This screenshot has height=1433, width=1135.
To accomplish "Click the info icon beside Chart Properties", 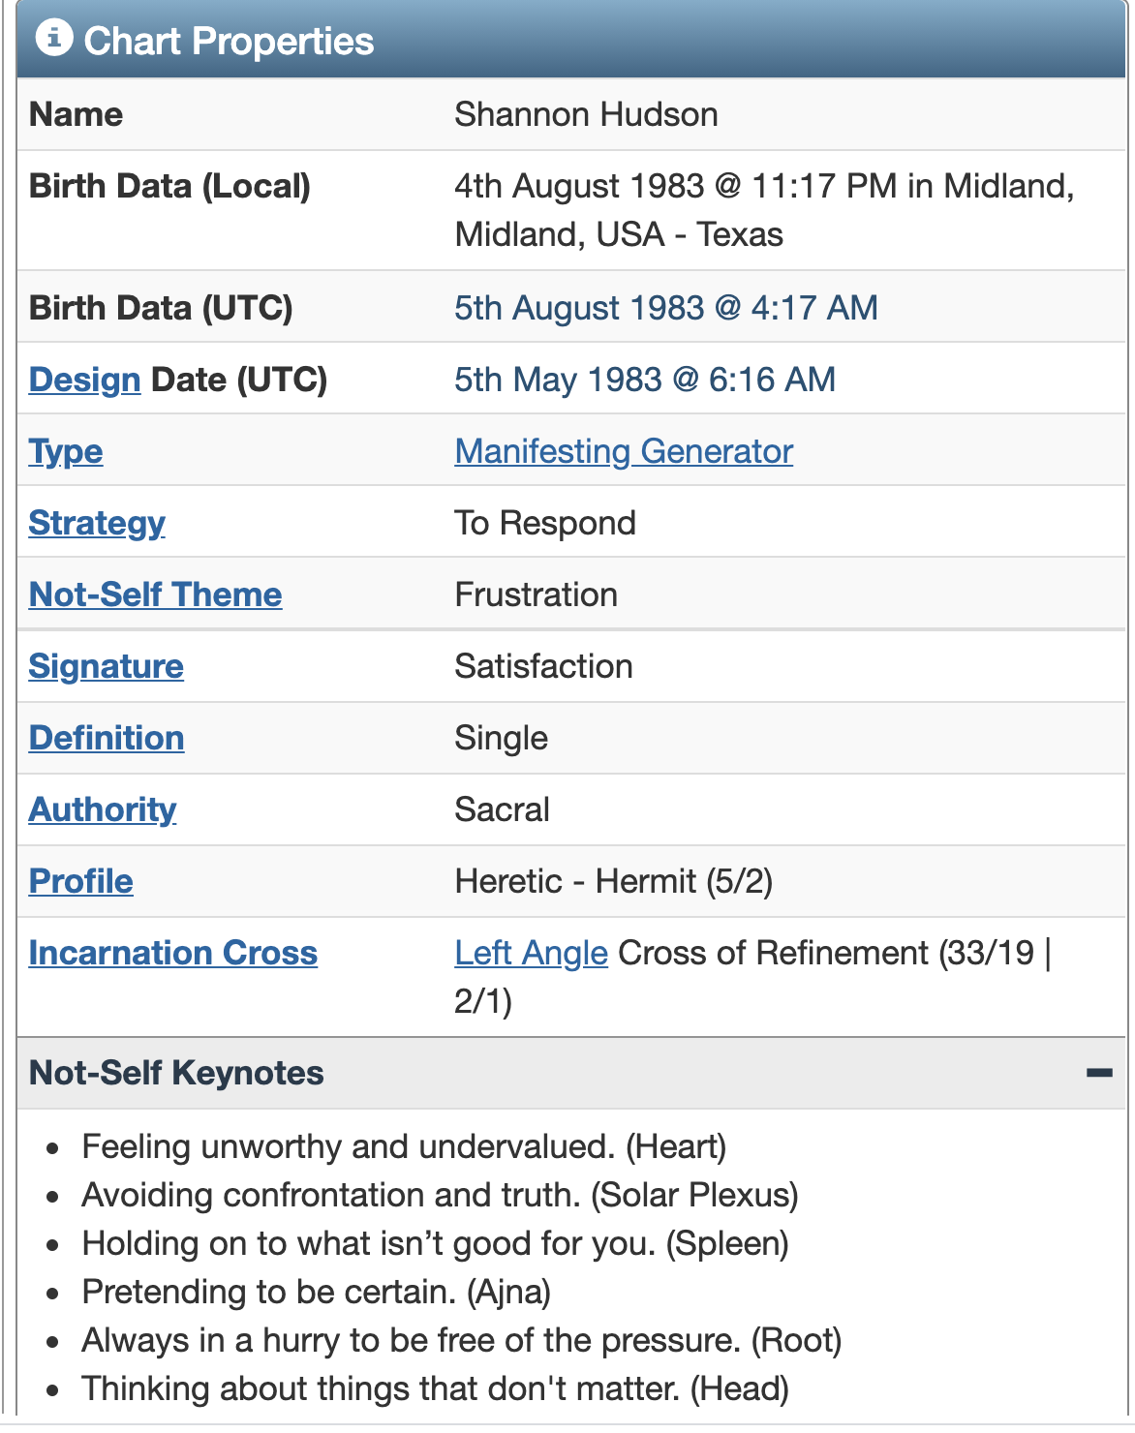I will [x=54, y=39].
